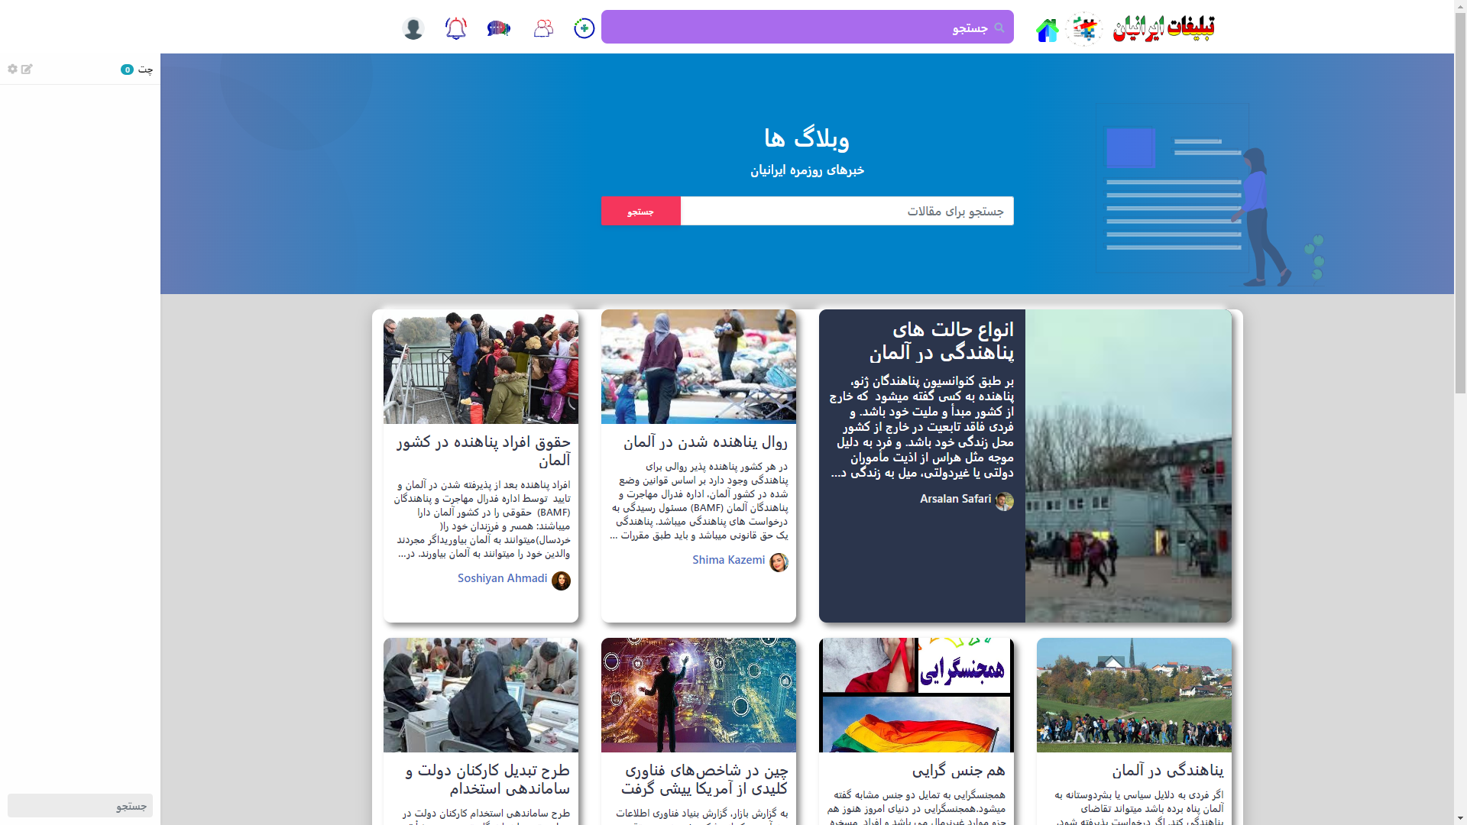Click the magnifier icon in top search
Screen dimensions: 1467x825
[x=999, y=27]
